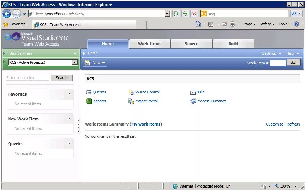The image size is (305, 190).
Task: Click the Customize link
Action: pyautogui.click(x=274, y=124)
